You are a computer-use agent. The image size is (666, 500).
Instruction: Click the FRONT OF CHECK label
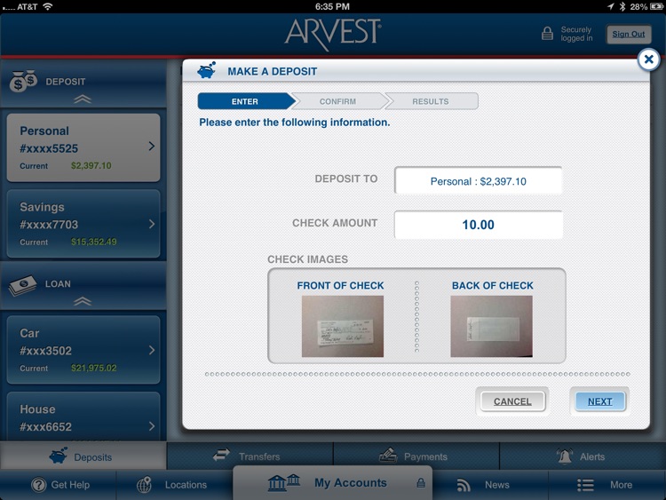click(340, 285)
